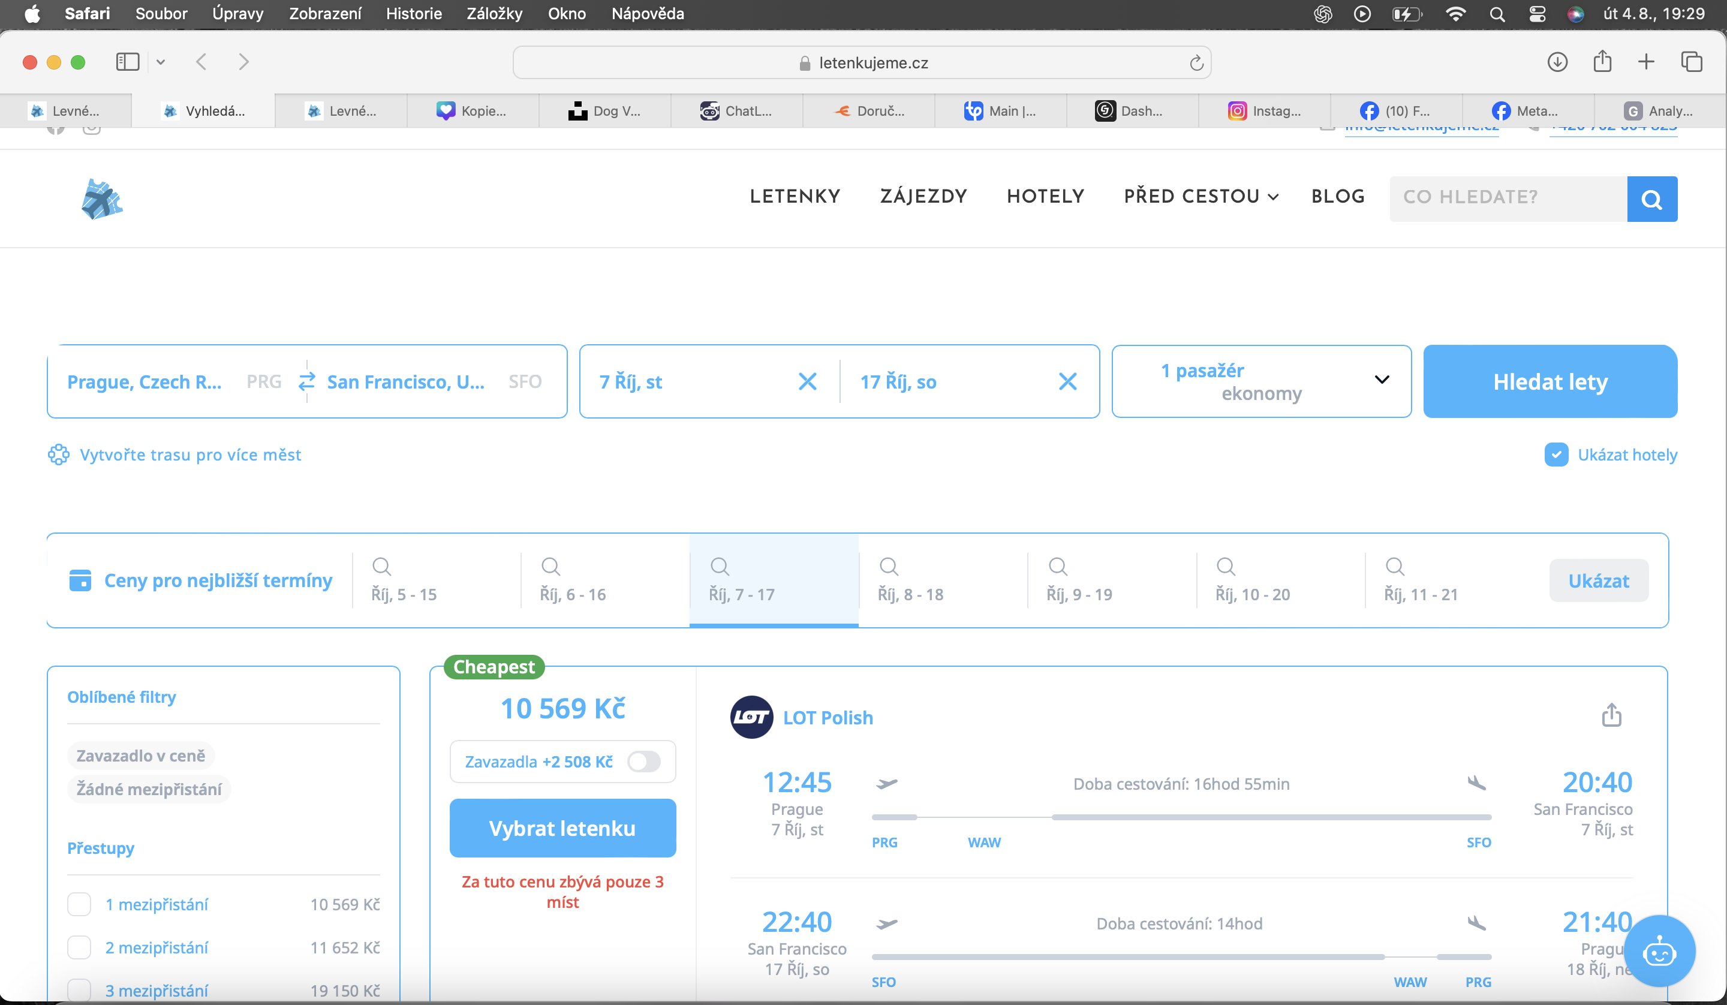The image size is (1727, 1005).
Task: Go forward in Safari history
Action: click(244, 62)
